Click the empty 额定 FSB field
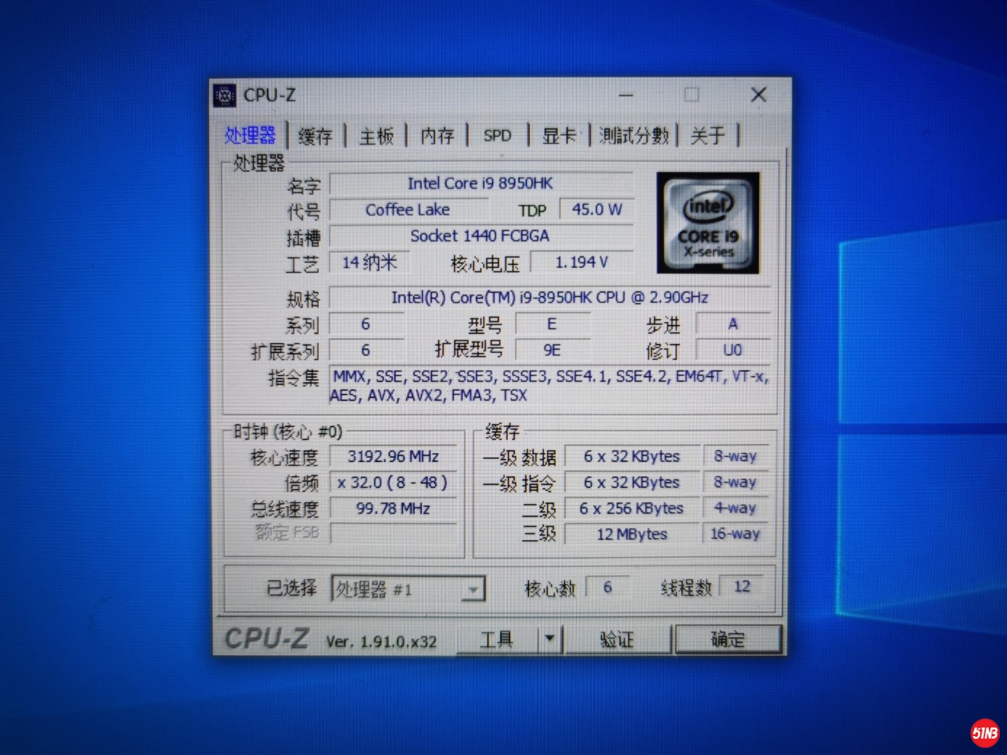This screenshot has height=755, width=1007. point(393,533)
